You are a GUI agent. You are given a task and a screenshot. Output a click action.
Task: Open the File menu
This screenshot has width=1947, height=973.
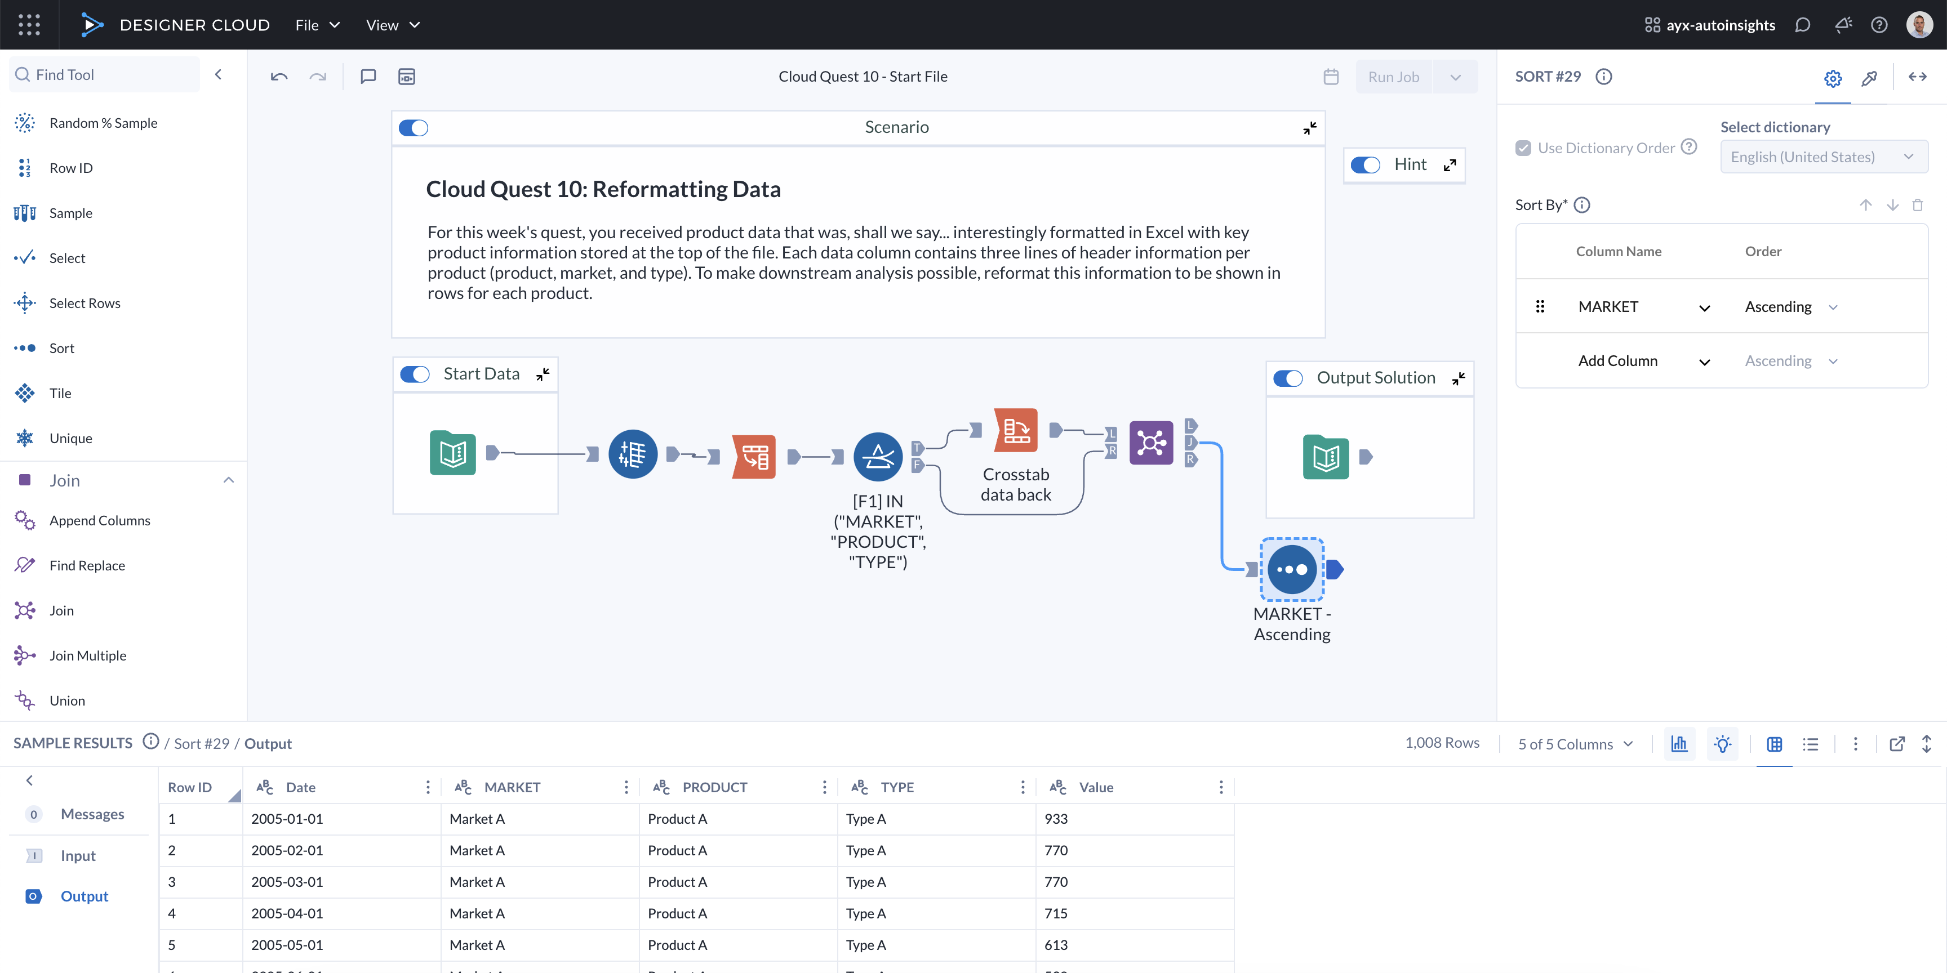pos(317,25)
